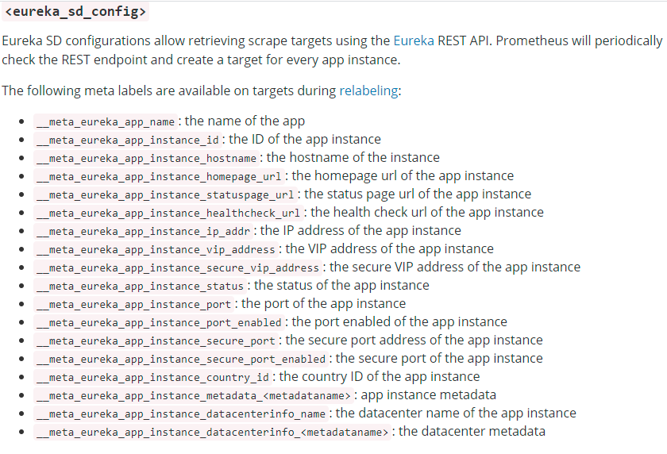Click the __meta_eureka_app_instance_port_enabled label
667x454 pixels.
coord(159,323)
